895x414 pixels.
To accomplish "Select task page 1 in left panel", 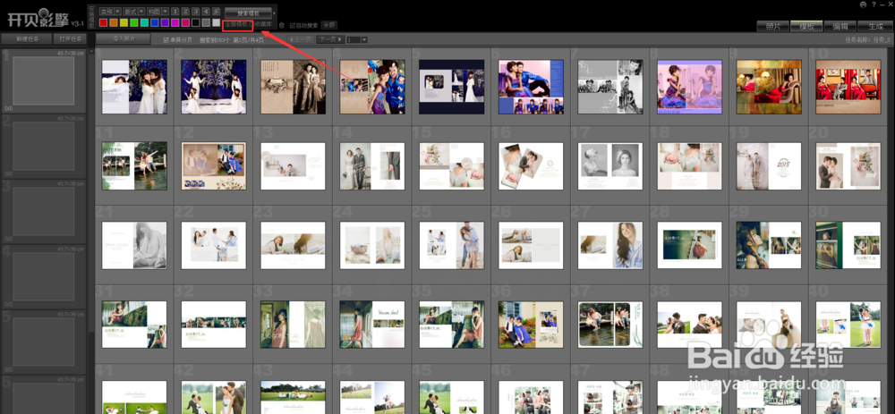I will 43,80.
